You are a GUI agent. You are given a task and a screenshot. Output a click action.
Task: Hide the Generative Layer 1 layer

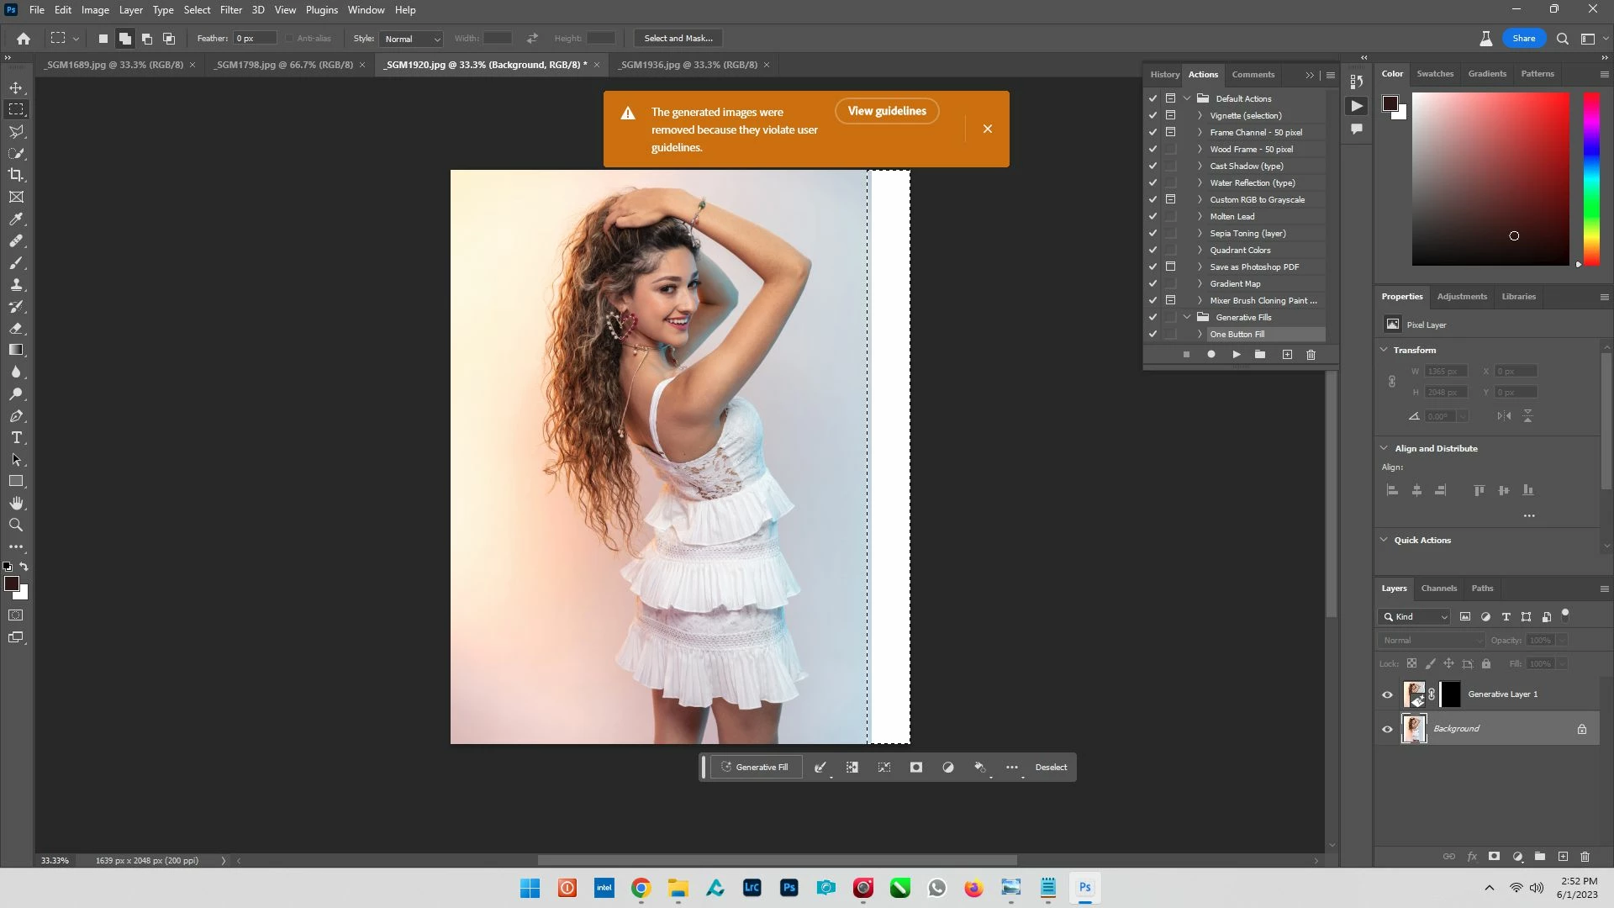click(1388, 694)
